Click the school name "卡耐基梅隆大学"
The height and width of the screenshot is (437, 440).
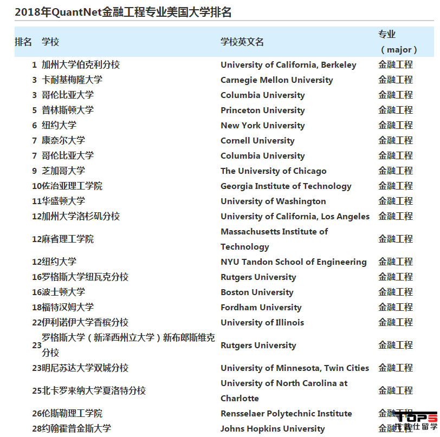point(72,80)
